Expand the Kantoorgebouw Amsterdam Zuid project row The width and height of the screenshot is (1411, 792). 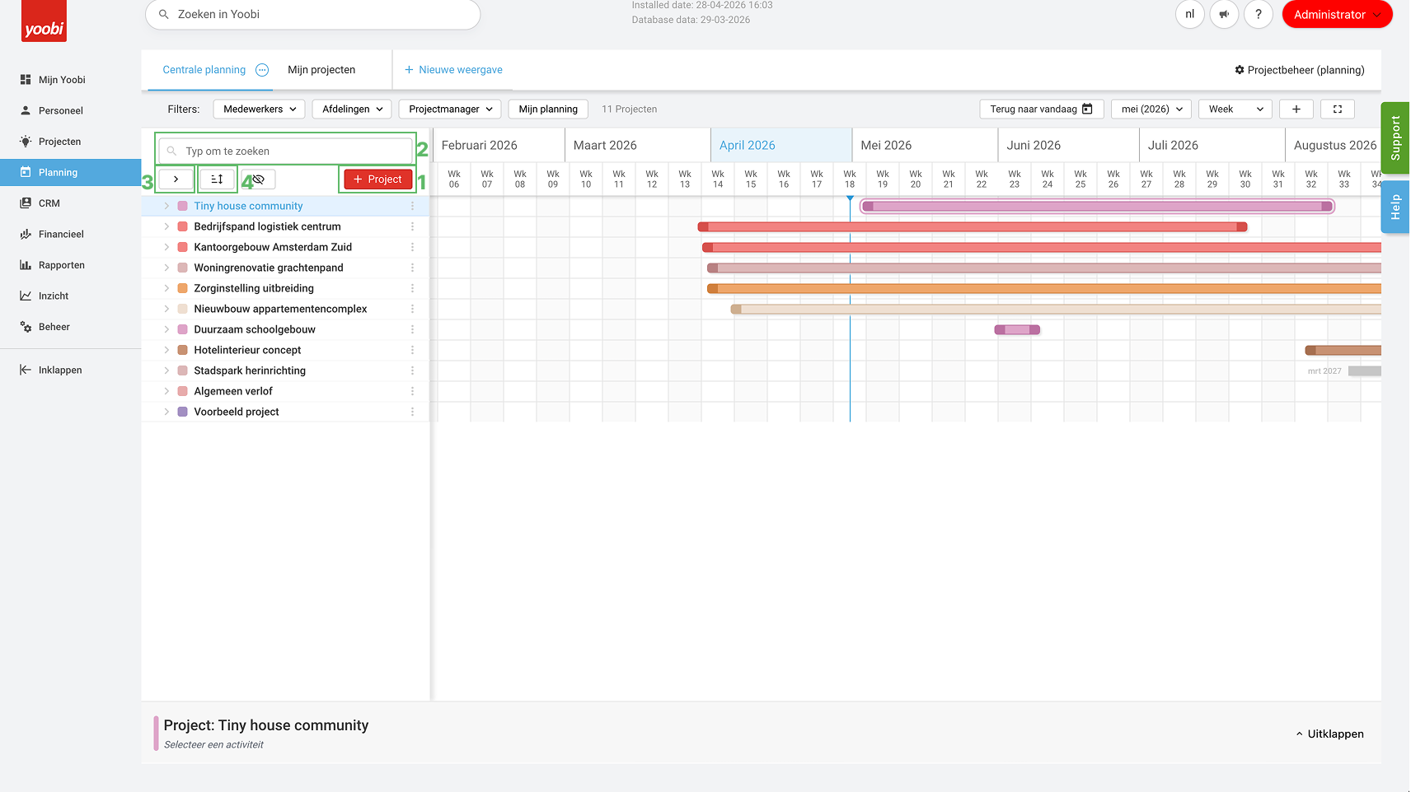tap(166, 247)
